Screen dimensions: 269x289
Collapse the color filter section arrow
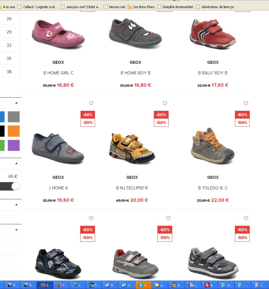point(16,103)
